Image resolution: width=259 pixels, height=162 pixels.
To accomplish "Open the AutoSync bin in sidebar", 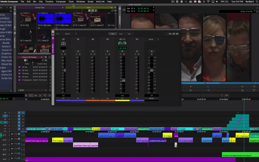I will click(5, 18).
